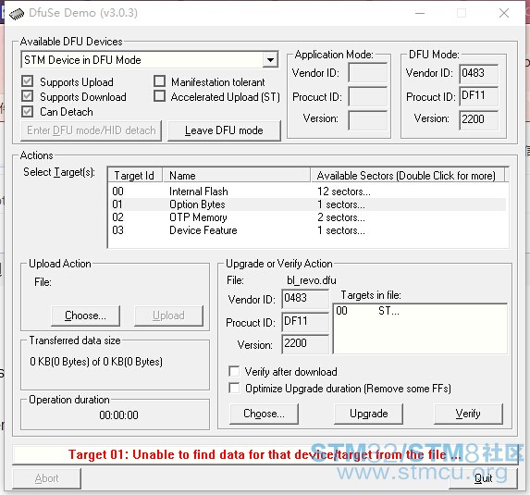530x495 pixels.
Task: Click the Upgrade file Version field
Action: (305, 344)
